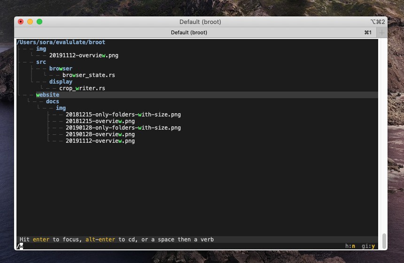This screenshot has width=404, height=263.
Task: Click the terminal vertical scrollbar thumb
Action: (x=384, y=240)
